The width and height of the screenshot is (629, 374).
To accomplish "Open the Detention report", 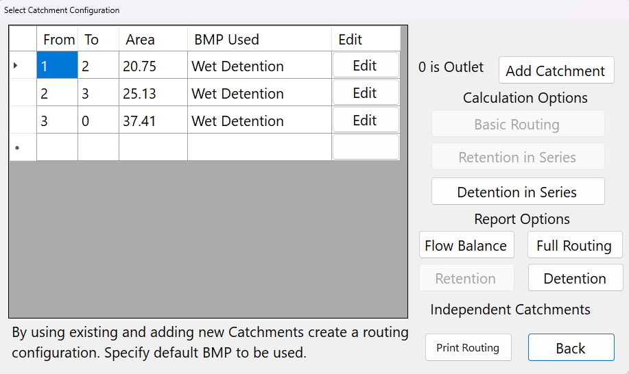I will click(574, 278).
